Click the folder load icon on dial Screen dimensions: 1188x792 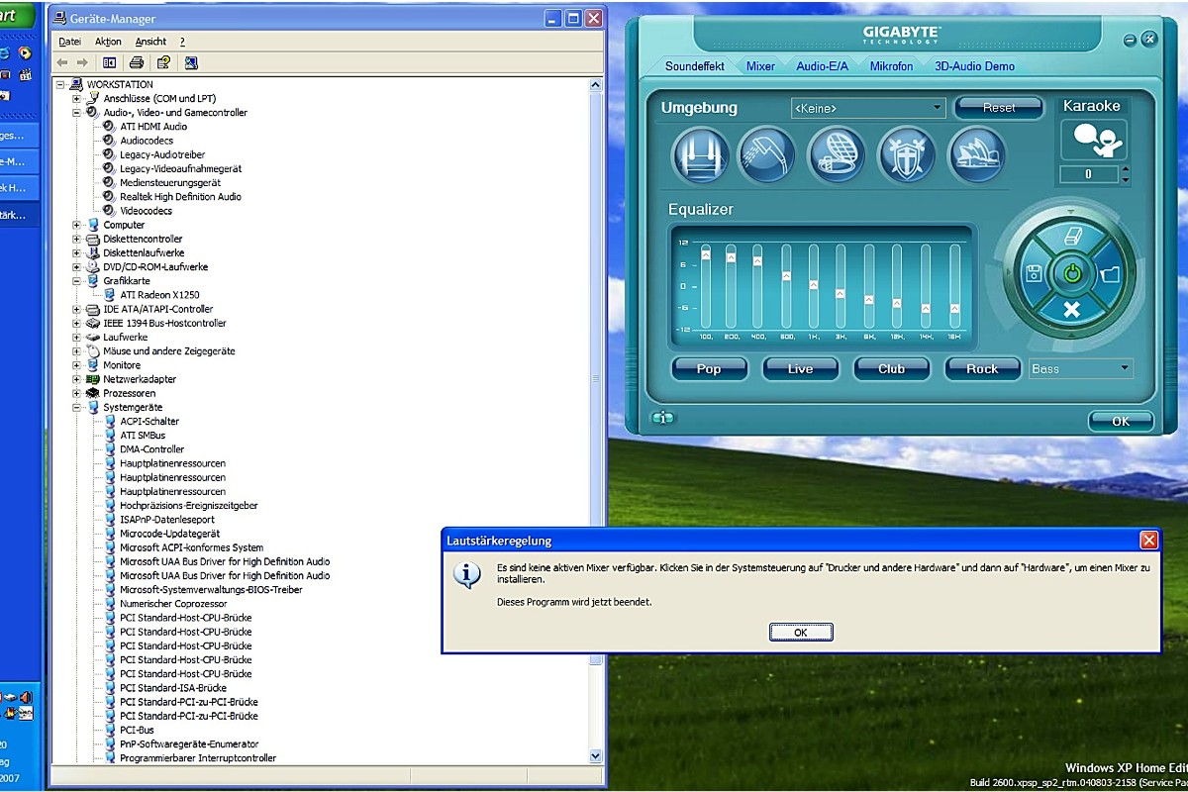(x=1109, y=274)
